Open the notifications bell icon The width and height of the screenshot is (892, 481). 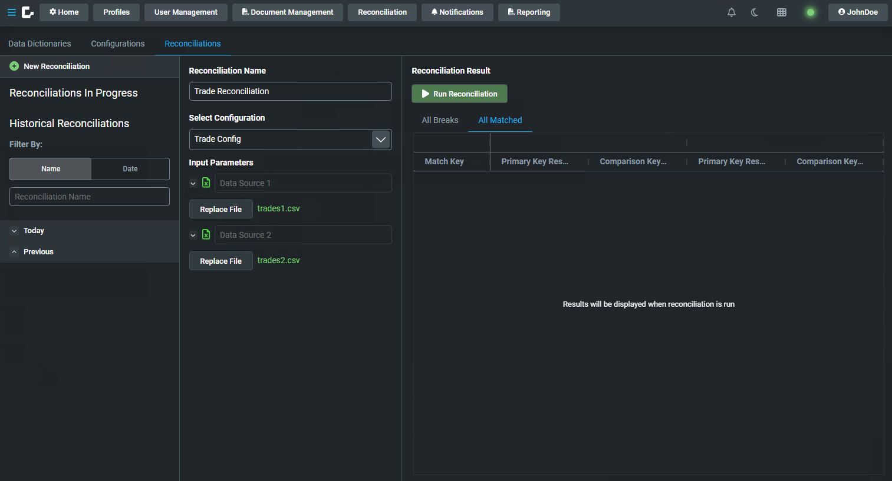(731, 12)
